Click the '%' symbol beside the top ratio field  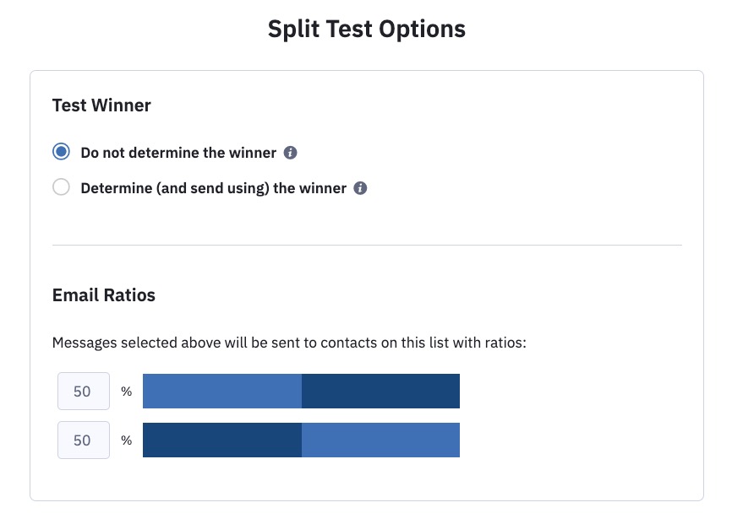pyautogui.click(x=126, y=391)
